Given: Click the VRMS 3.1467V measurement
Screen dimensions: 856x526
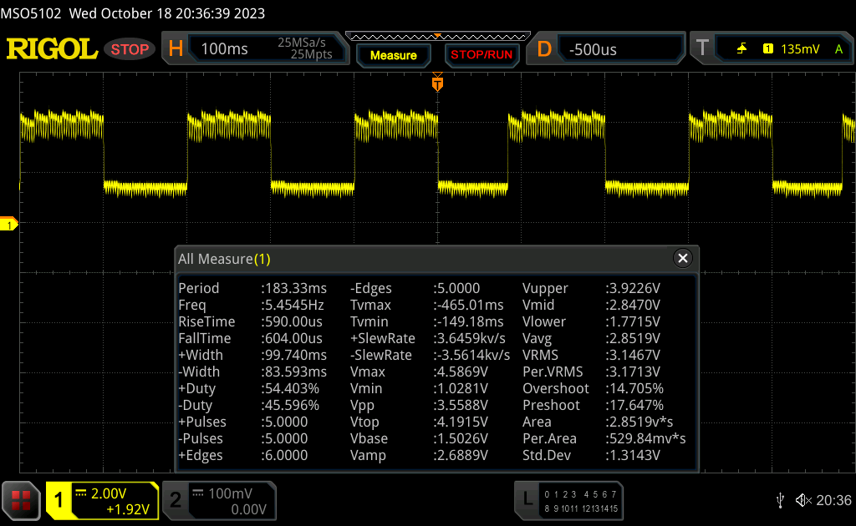Looking at the screenshot, I should [591, 356].
